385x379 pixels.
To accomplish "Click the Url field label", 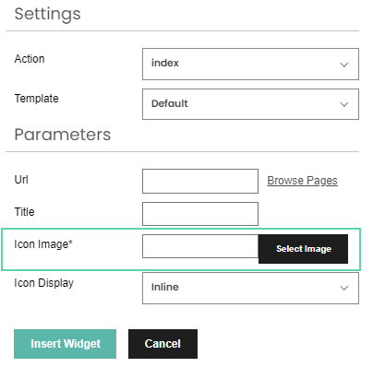I will click(21, 180).
